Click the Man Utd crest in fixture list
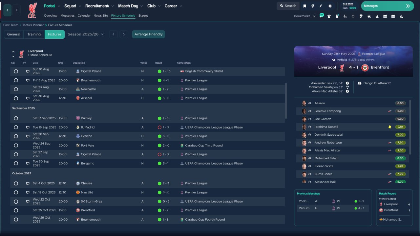Viewport: 420px width, 236px height. click(x=77, y=192)
